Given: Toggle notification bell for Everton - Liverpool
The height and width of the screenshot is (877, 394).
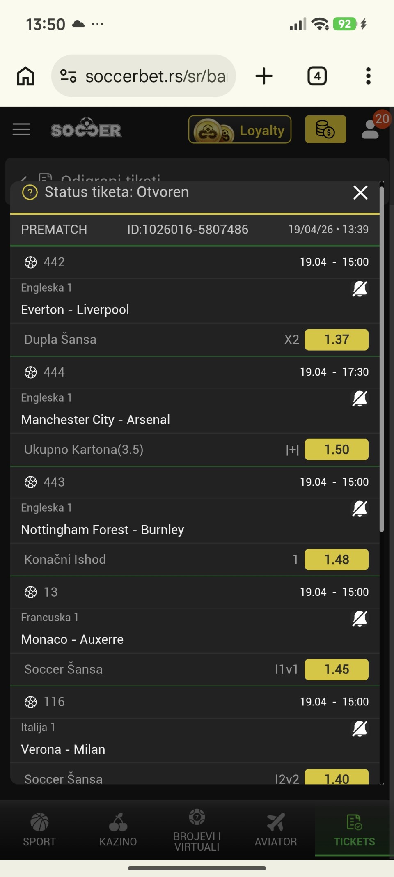Looking at the screenshot, I should 360,289.
